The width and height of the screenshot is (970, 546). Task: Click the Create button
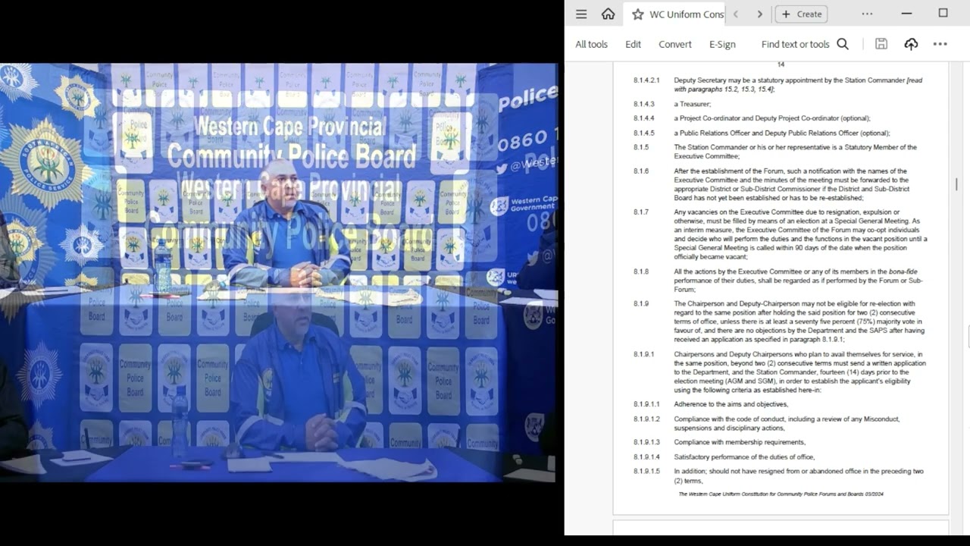click(801, 14)
